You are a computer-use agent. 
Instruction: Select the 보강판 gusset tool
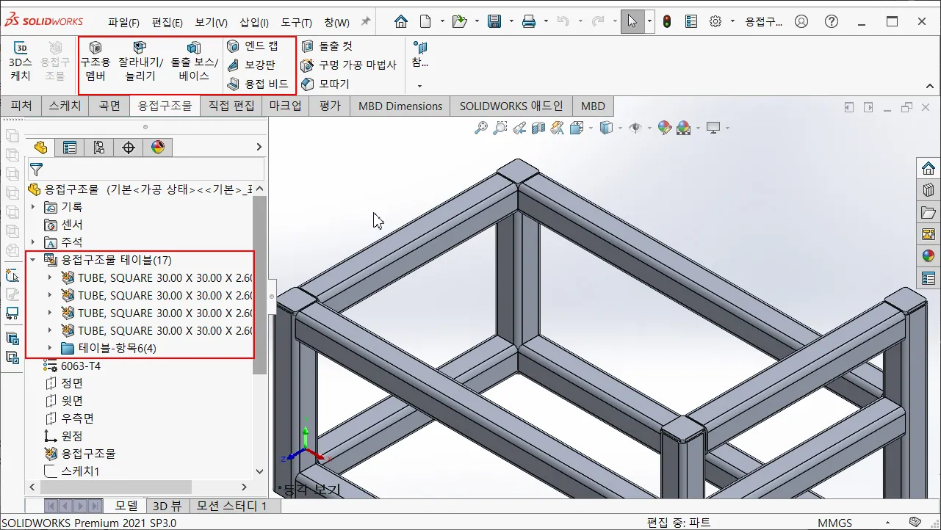click(x=250, y=65)
